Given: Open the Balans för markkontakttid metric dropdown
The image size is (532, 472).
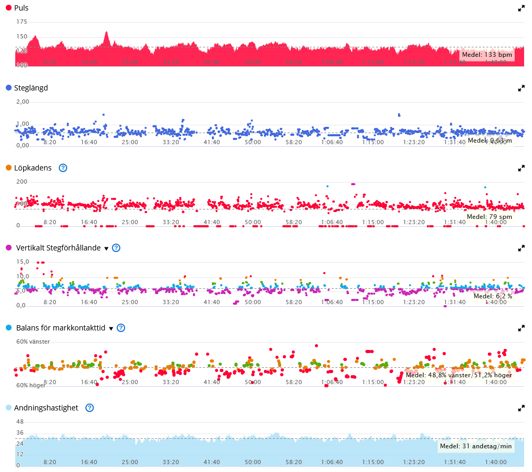Looking at the screenshot, I should [x=111, y=328].
